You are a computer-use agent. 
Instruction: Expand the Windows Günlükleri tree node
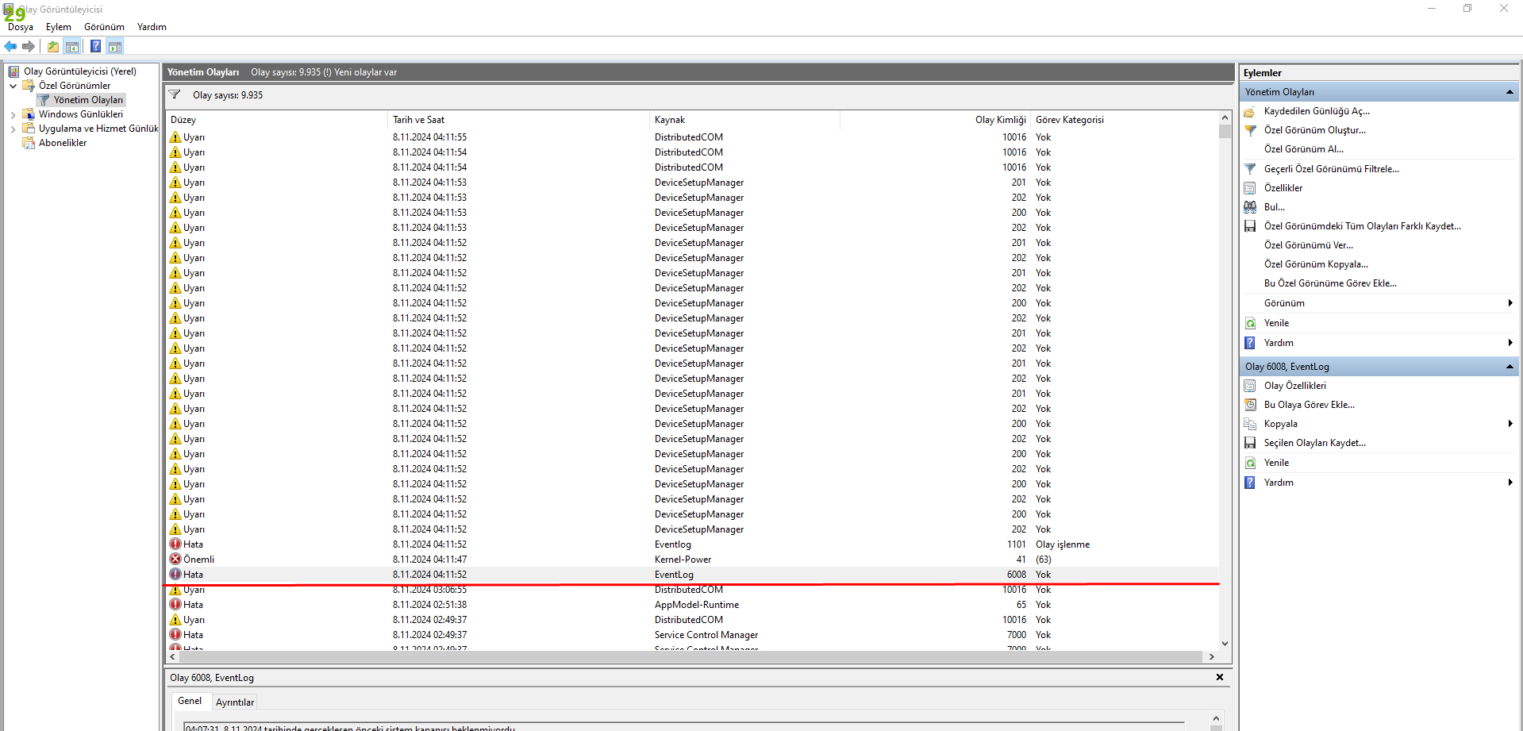(x=13, y=114)
